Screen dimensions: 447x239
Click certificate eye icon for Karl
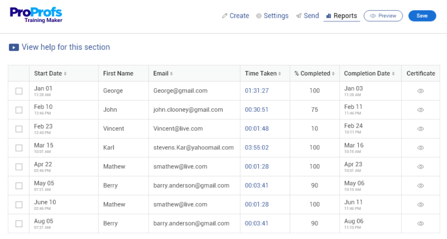(x=421, y=148)
